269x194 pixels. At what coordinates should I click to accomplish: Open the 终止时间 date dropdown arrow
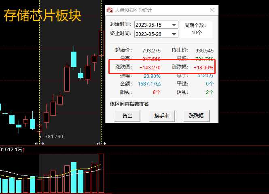click(174, 34)
